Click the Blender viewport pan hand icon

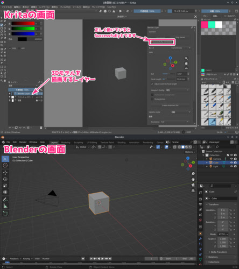click(193, 179)
